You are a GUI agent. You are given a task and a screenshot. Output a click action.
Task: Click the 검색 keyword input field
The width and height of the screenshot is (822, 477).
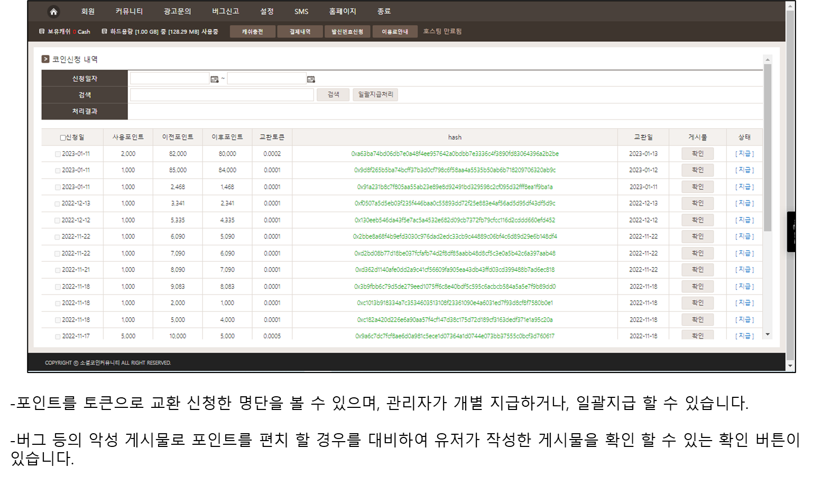[x=221, y=94]
